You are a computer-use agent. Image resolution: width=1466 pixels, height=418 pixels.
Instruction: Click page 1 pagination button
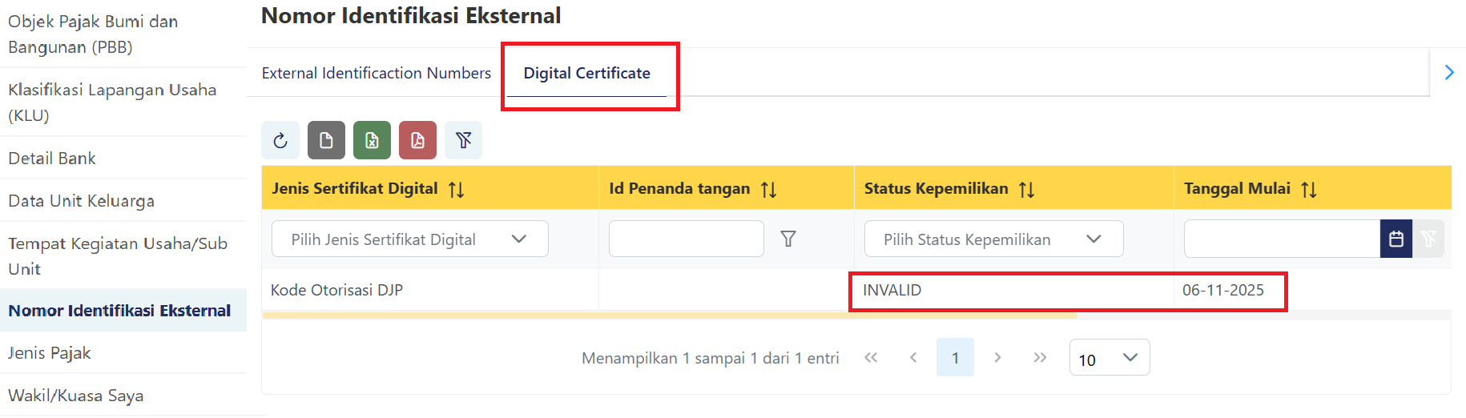click(x=955, y=358)
